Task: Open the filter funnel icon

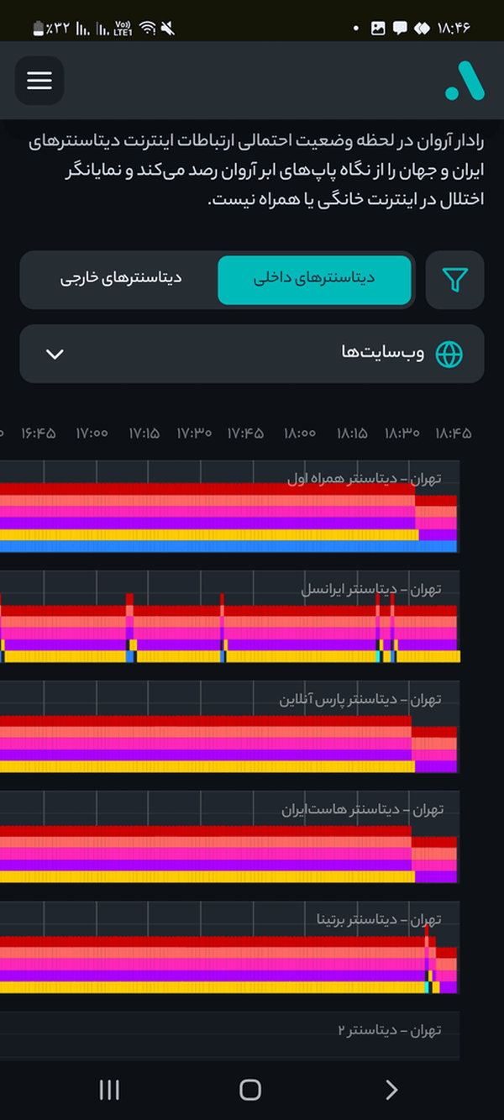Action: coord(454,280)
